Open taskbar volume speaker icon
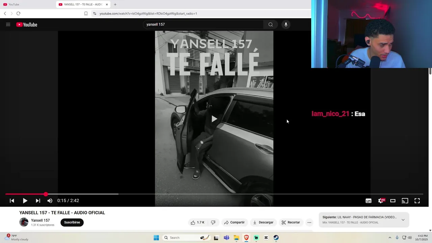The width and height of the screenshot is (432, 243). click(410, 238)
